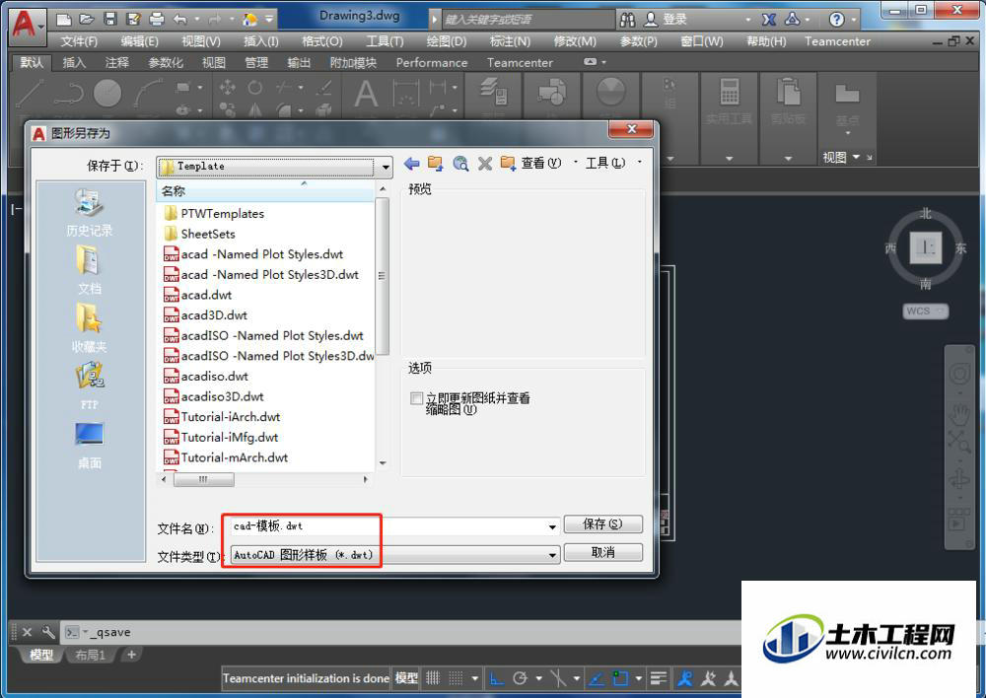
Task: Switch to the 附加模块 ribbon tab
Action: click(353, 63)
